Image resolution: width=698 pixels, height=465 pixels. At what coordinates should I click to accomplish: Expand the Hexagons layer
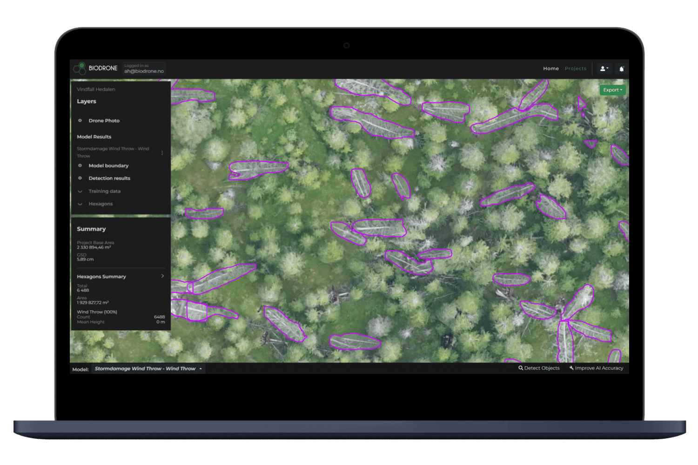pos(80,204)
